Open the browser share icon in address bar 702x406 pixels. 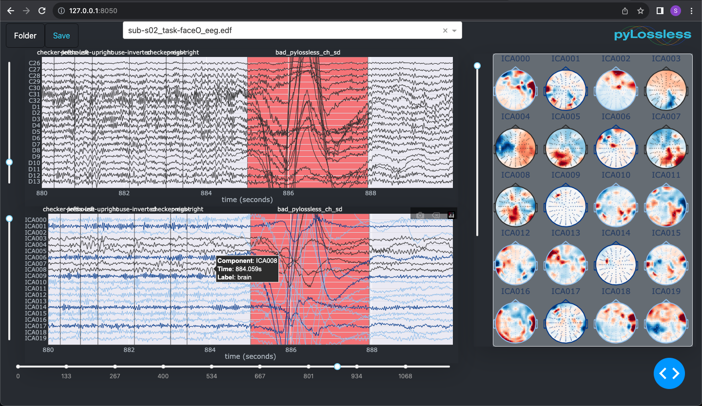(625, 10)
